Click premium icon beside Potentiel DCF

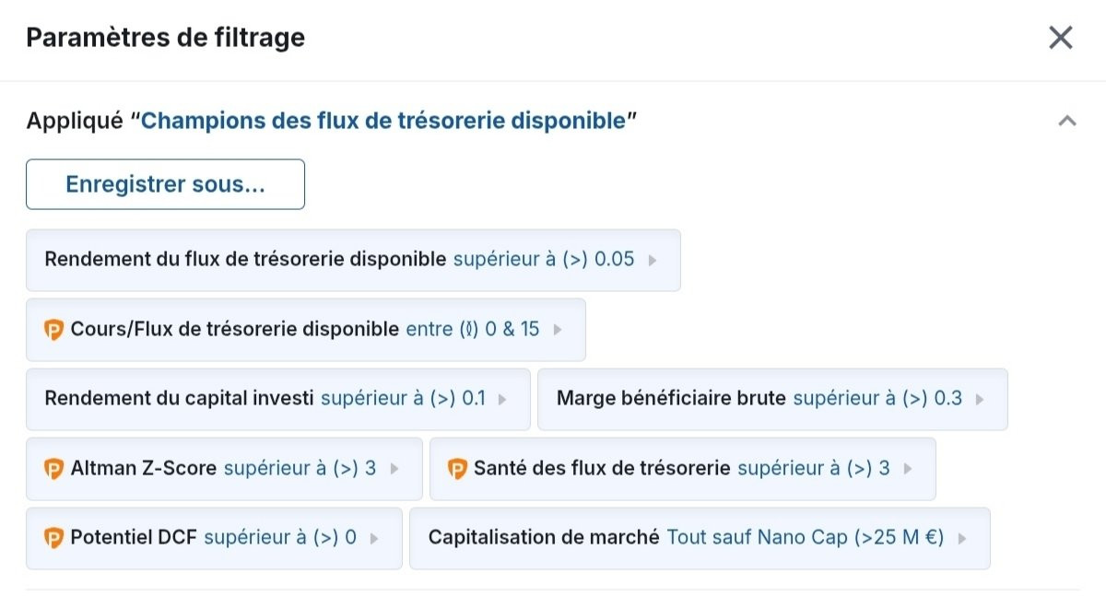click(53, 538)
